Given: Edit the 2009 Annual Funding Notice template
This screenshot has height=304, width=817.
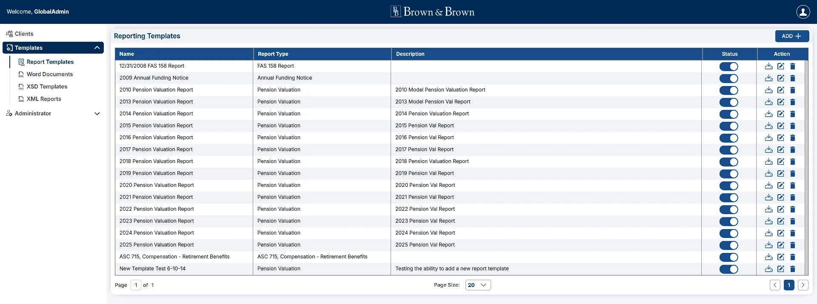Looking at the screenshot, I should 780,78.
